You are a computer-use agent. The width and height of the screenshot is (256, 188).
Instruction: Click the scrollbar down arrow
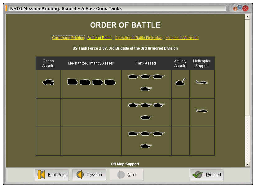pos(248,164)
